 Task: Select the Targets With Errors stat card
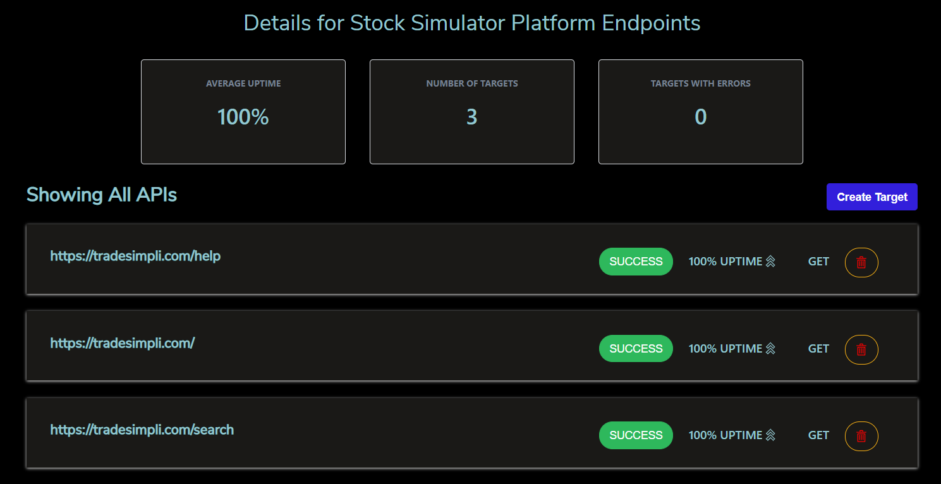[x=701, y=112]
